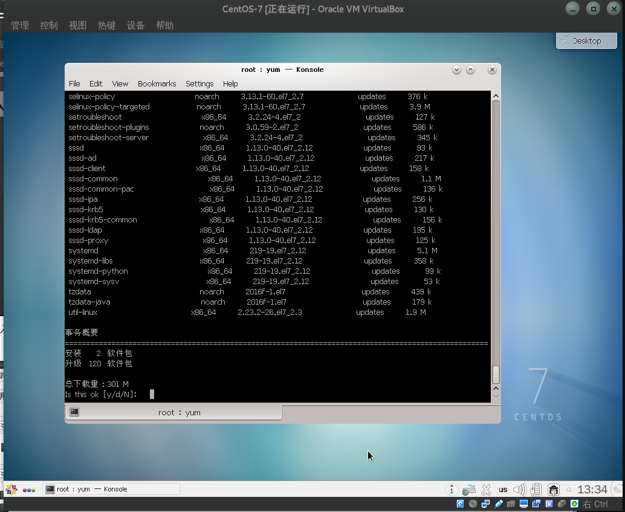Click the activities dots icon in panel
625x512 pixels.
click(x=28, y=490)
